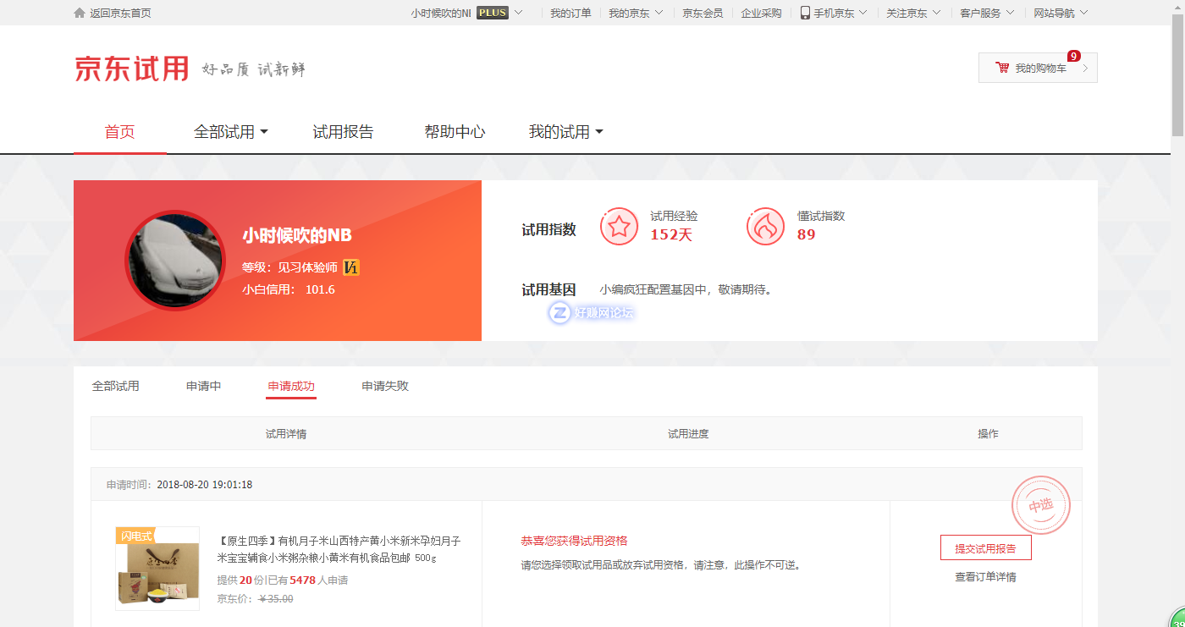Open 企业采购 link
Viewport: 1185px width, 627px height.
(761, 13)
